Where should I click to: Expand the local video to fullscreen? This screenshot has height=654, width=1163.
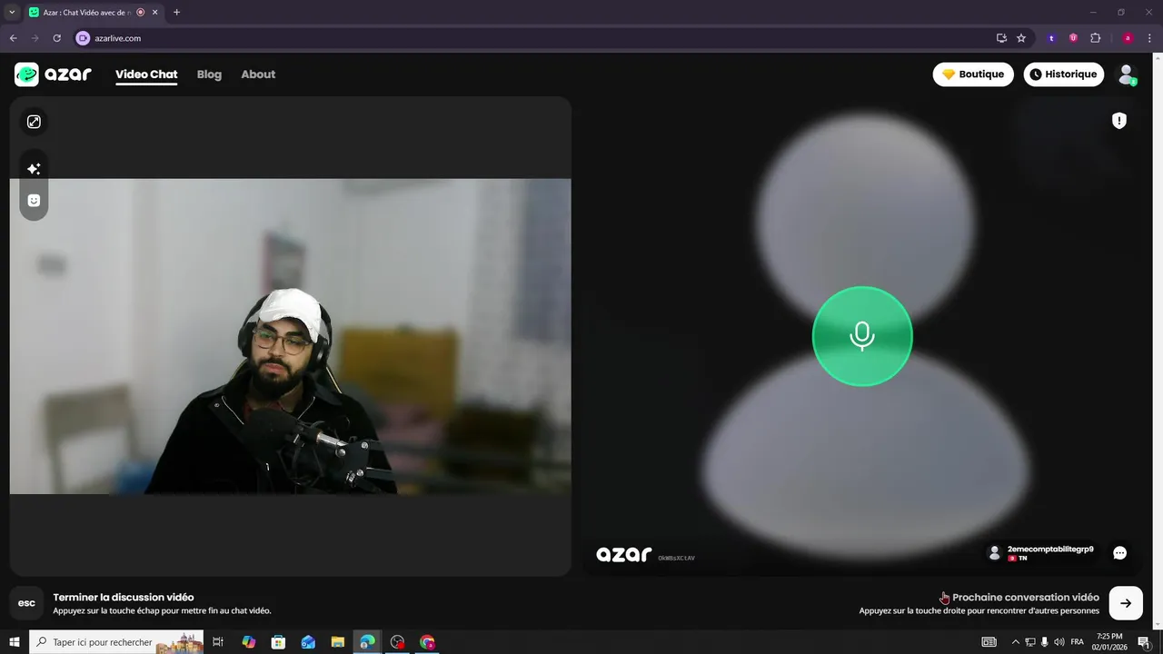click(34, 122)
